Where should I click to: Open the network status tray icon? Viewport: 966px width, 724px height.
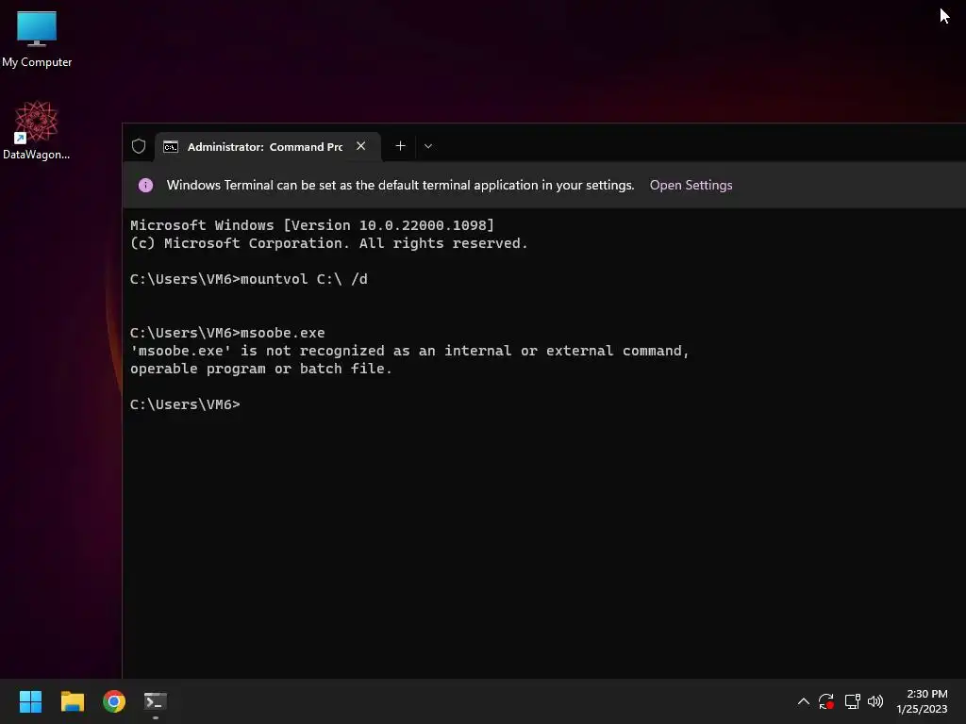[853, 701]
